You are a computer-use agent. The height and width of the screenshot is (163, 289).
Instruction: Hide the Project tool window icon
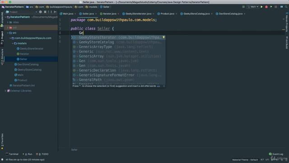[55, 12]
